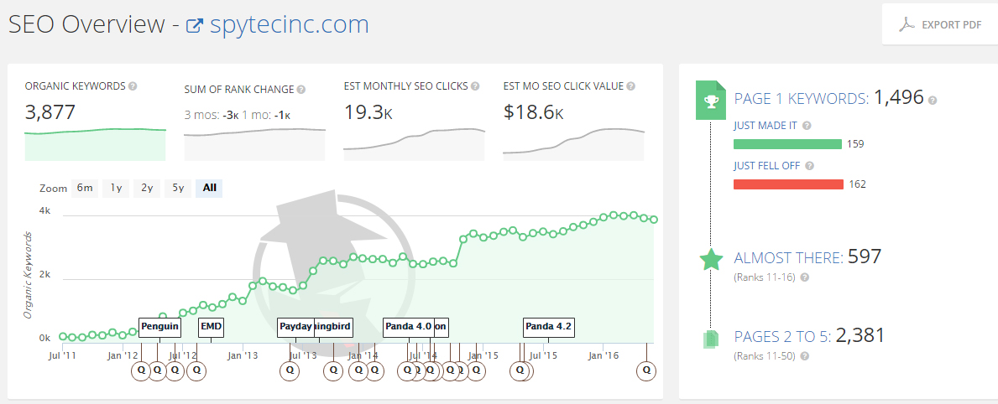This screenshot has height=404, width=998.
Task: Set chart zoom to 6m
Action: (85, 188)
